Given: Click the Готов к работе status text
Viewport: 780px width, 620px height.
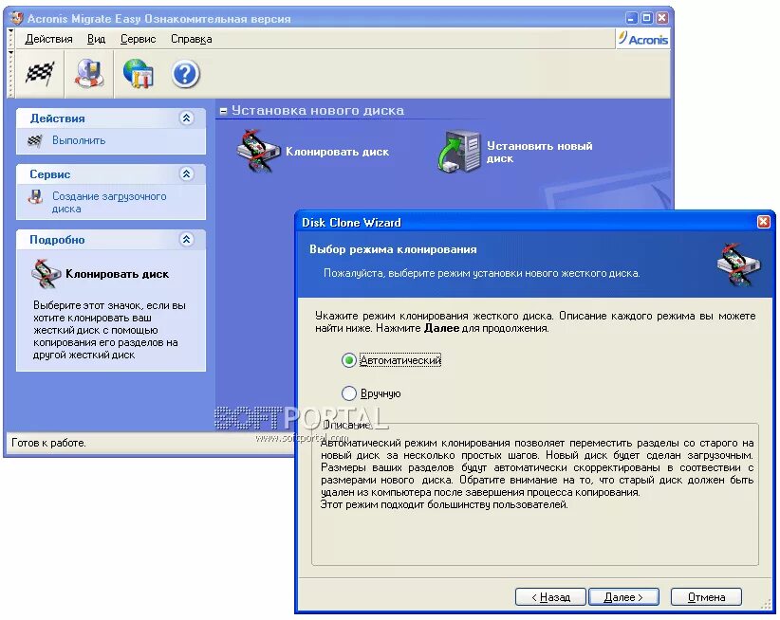Looking at the screenshot, I should point(48,443).
